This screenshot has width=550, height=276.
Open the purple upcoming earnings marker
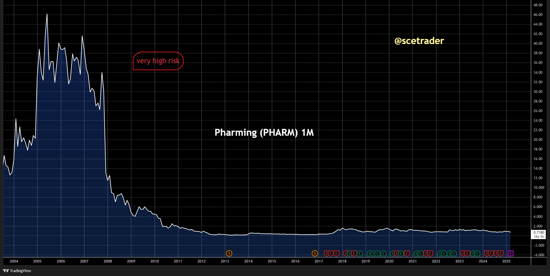coord(511,254)
